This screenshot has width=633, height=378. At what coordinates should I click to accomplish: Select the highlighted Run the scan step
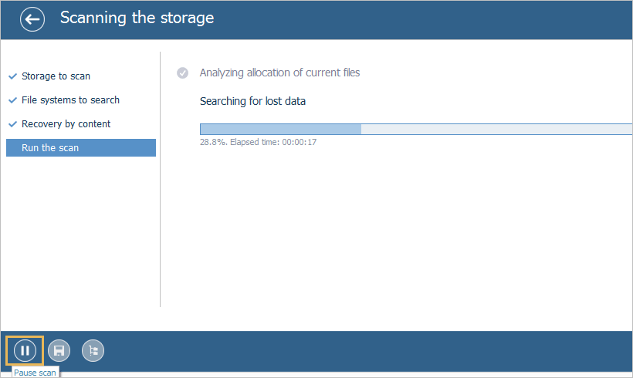click(x=81, y=147)
